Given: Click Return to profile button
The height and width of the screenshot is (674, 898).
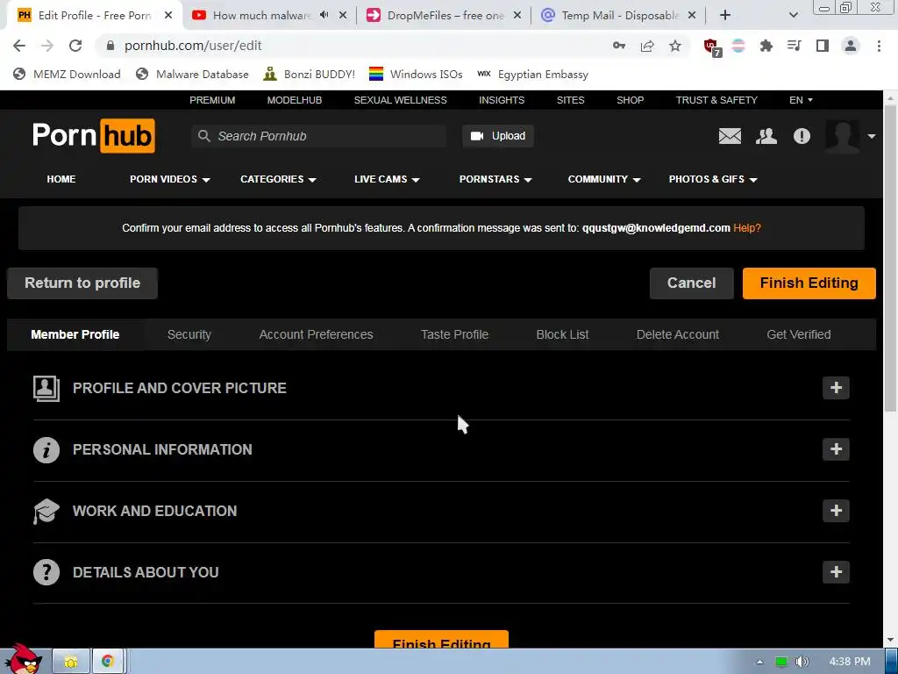Looking at the screenshot, I should (x=82, y=283).
